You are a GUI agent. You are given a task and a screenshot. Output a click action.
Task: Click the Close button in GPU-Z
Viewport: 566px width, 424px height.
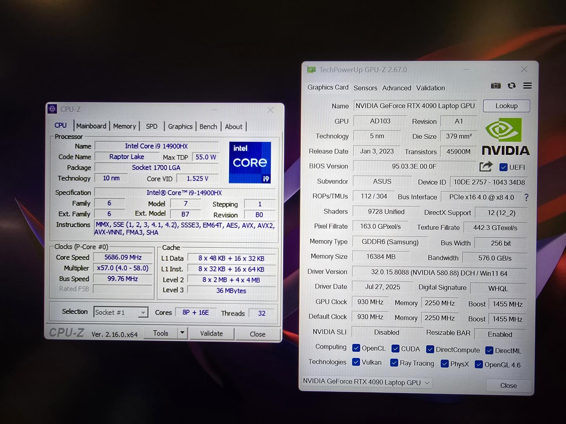coord(509,386)
